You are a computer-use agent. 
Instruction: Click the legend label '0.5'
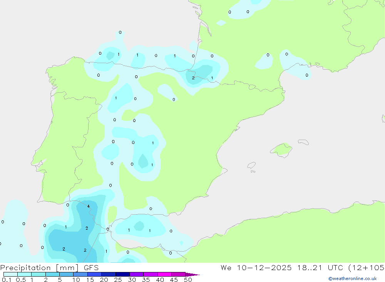[x=21, y=280]
